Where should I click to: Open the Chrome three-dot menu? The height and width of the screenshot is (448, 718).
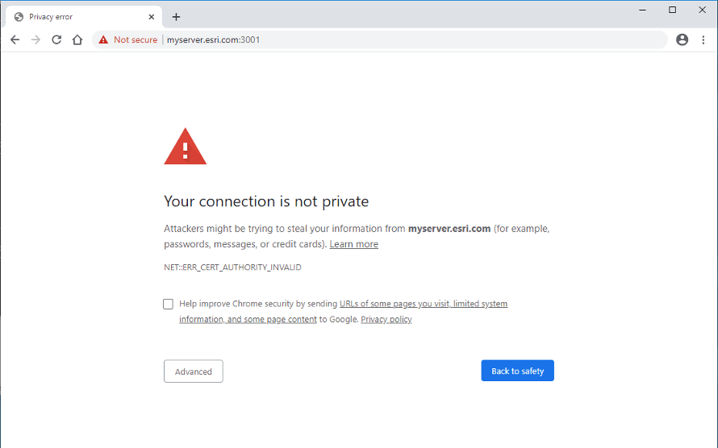(x=703, y=39)
